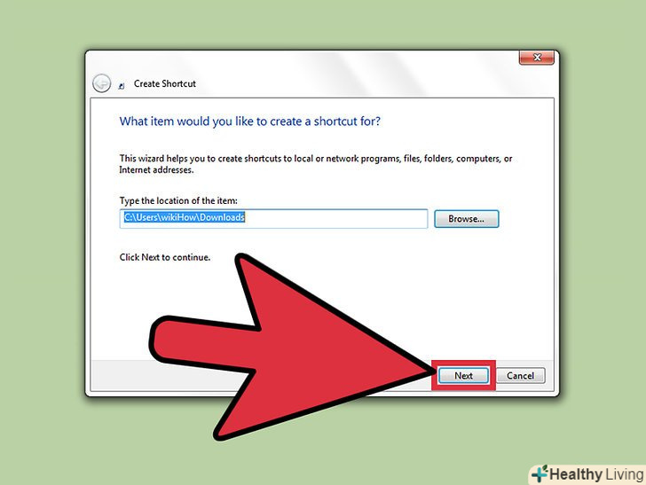Viewport: 646px width, 485px height.
Task: Click the Healthy Living watermark text
Action: point(596,474)
